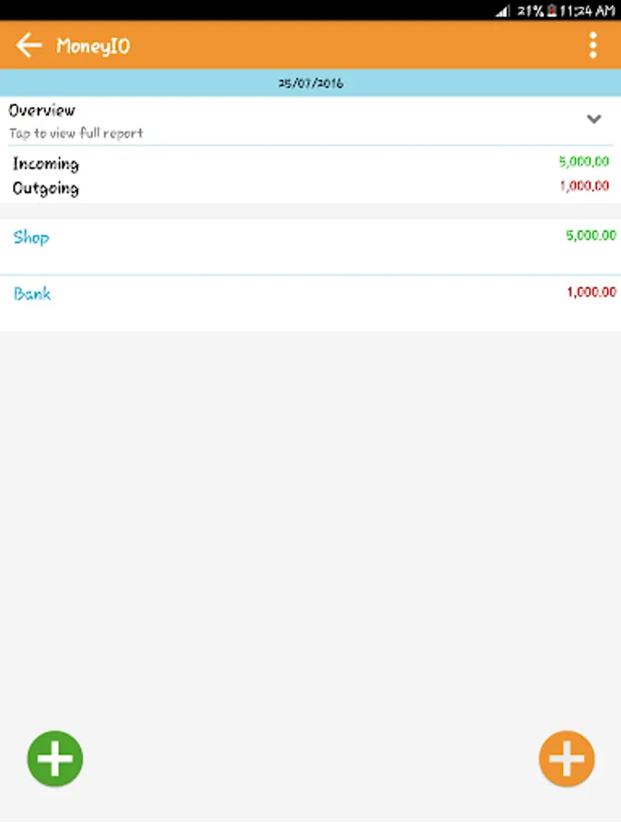Screen dimensions: 621x829
Task: Select the Outgoing row label
Action: 46,189
